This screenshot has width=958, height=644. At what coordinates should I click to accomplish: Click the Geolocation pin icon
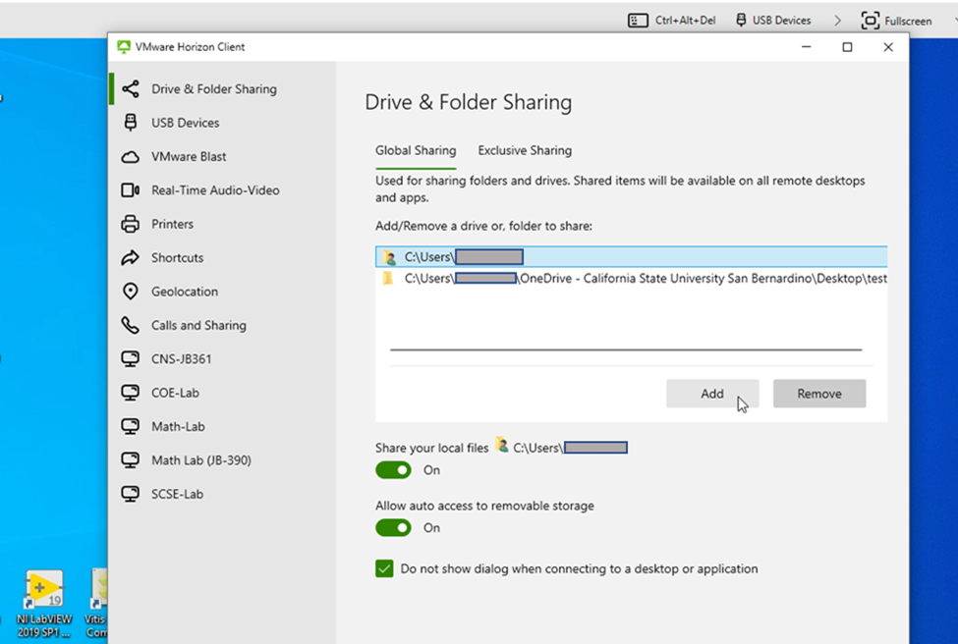click(x=130, y=292)
